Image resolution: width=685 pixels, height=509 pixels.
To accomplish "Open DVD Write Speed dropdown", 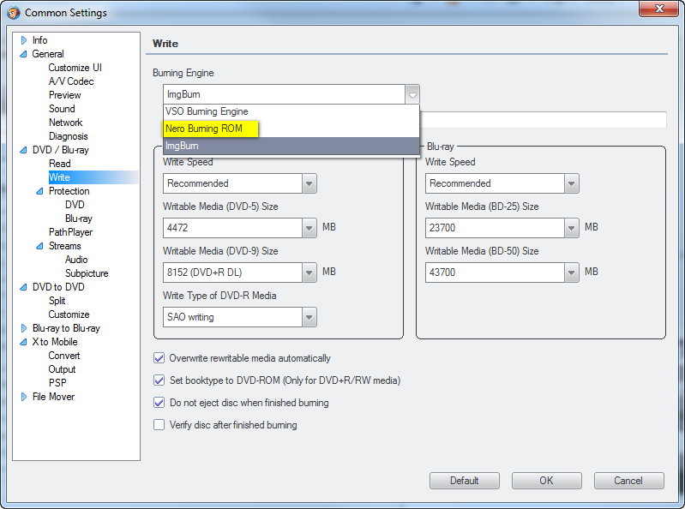I will click(x=309, y=183).
